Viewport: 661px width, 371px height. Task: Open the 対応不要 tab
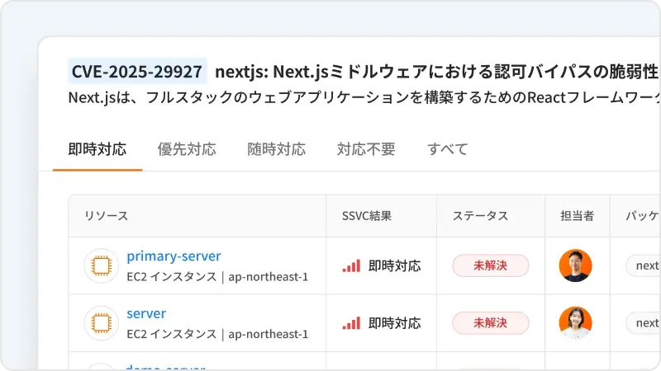click(366, 149)
